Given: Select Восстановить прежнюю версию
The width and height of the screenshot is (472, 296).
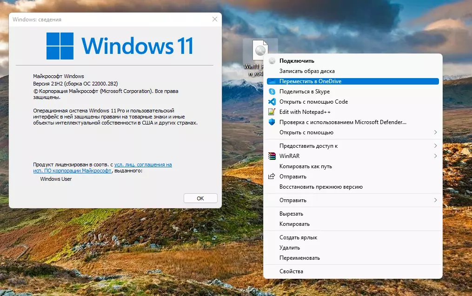Looking at the screenshot, I should tap(353, 186).
